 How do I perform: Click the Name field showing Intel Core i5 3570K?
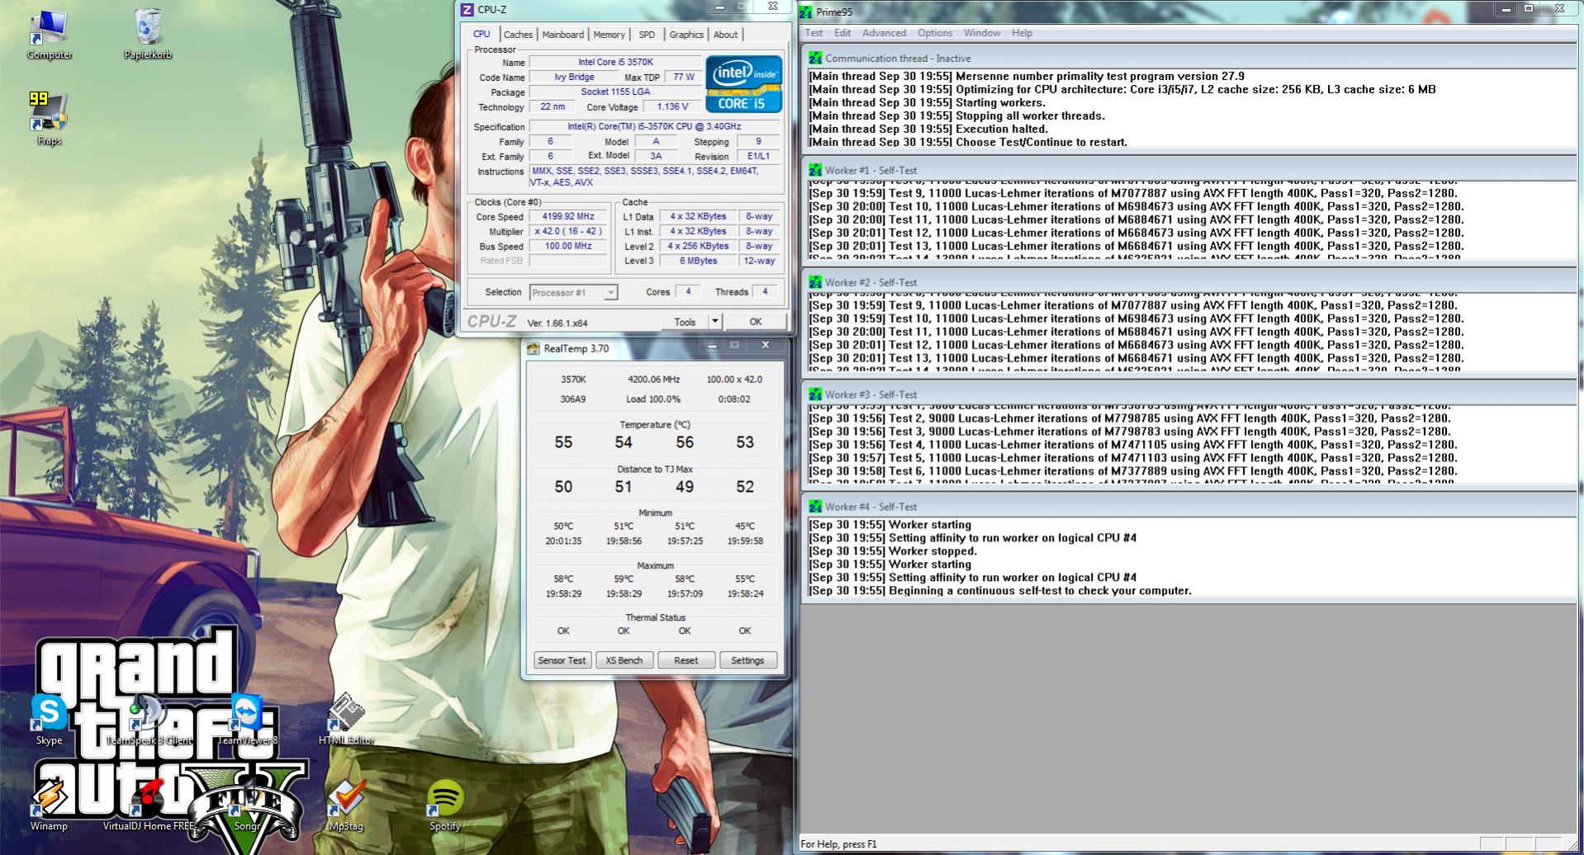point(615,62)
